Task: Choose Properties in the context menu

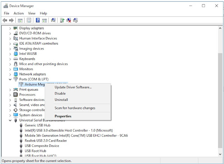Action: (78, 116)
